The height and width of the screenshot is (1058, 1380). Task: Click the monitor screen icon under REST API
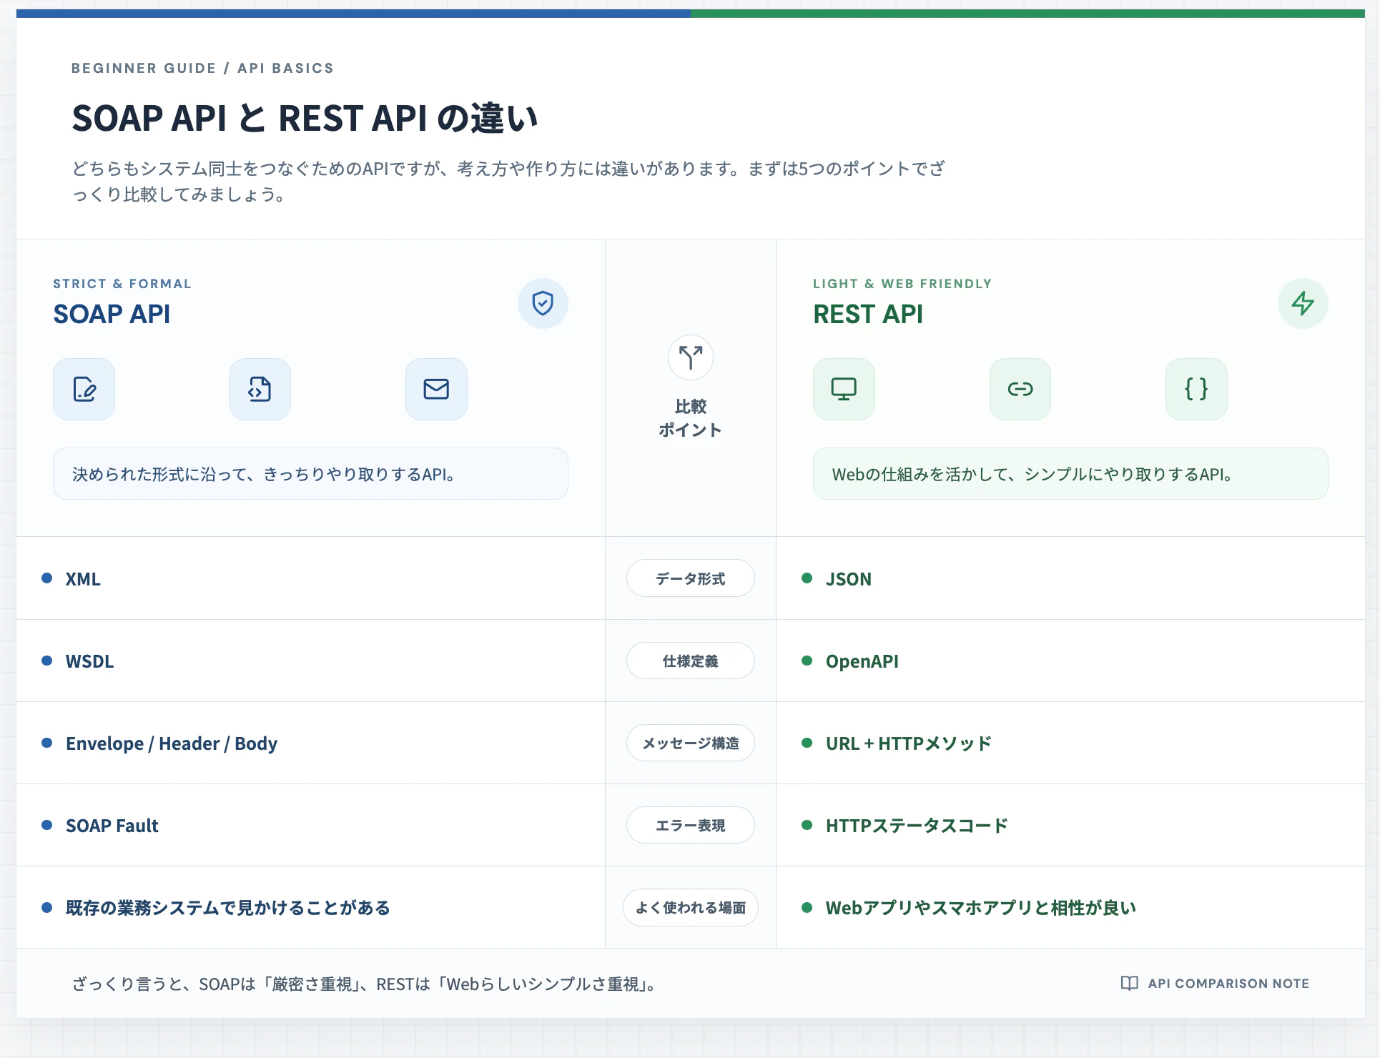(844, 389)
